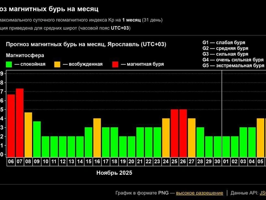The image size is (266, 200).
Task: Click the График в формате PNG text
Action: coord(142,193)
